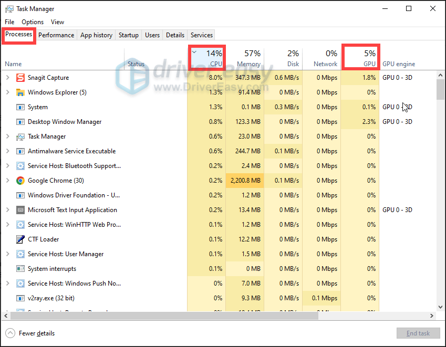Click the End task button
Screen dimensions: 446x347
pos(418,333)
